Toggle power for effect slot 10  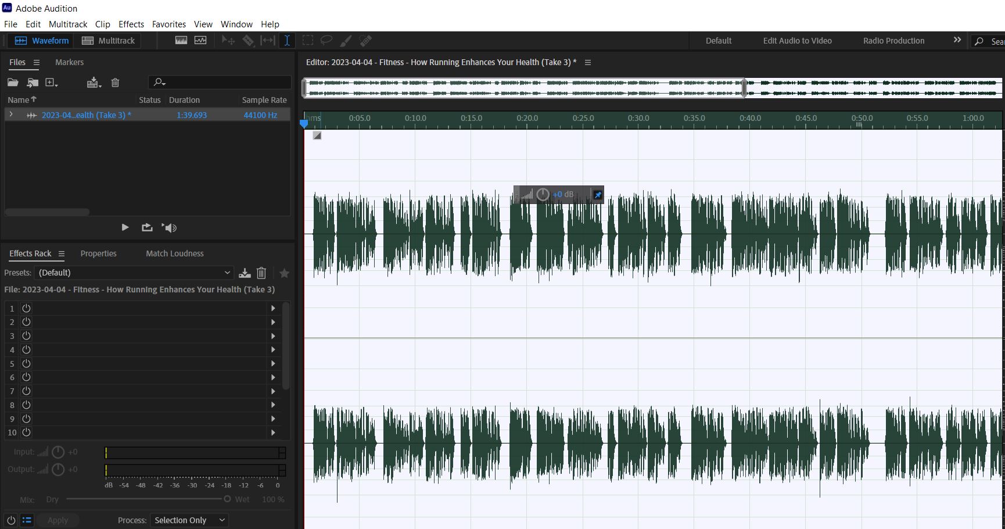point(26,433)
